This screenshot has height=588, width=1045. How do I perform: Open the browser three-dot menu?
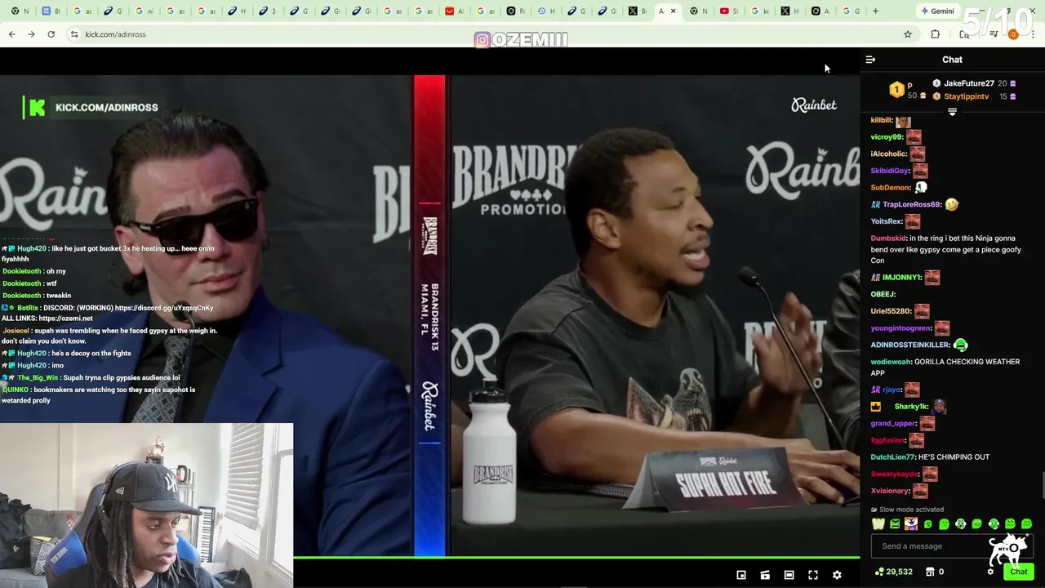(1034, 34)
